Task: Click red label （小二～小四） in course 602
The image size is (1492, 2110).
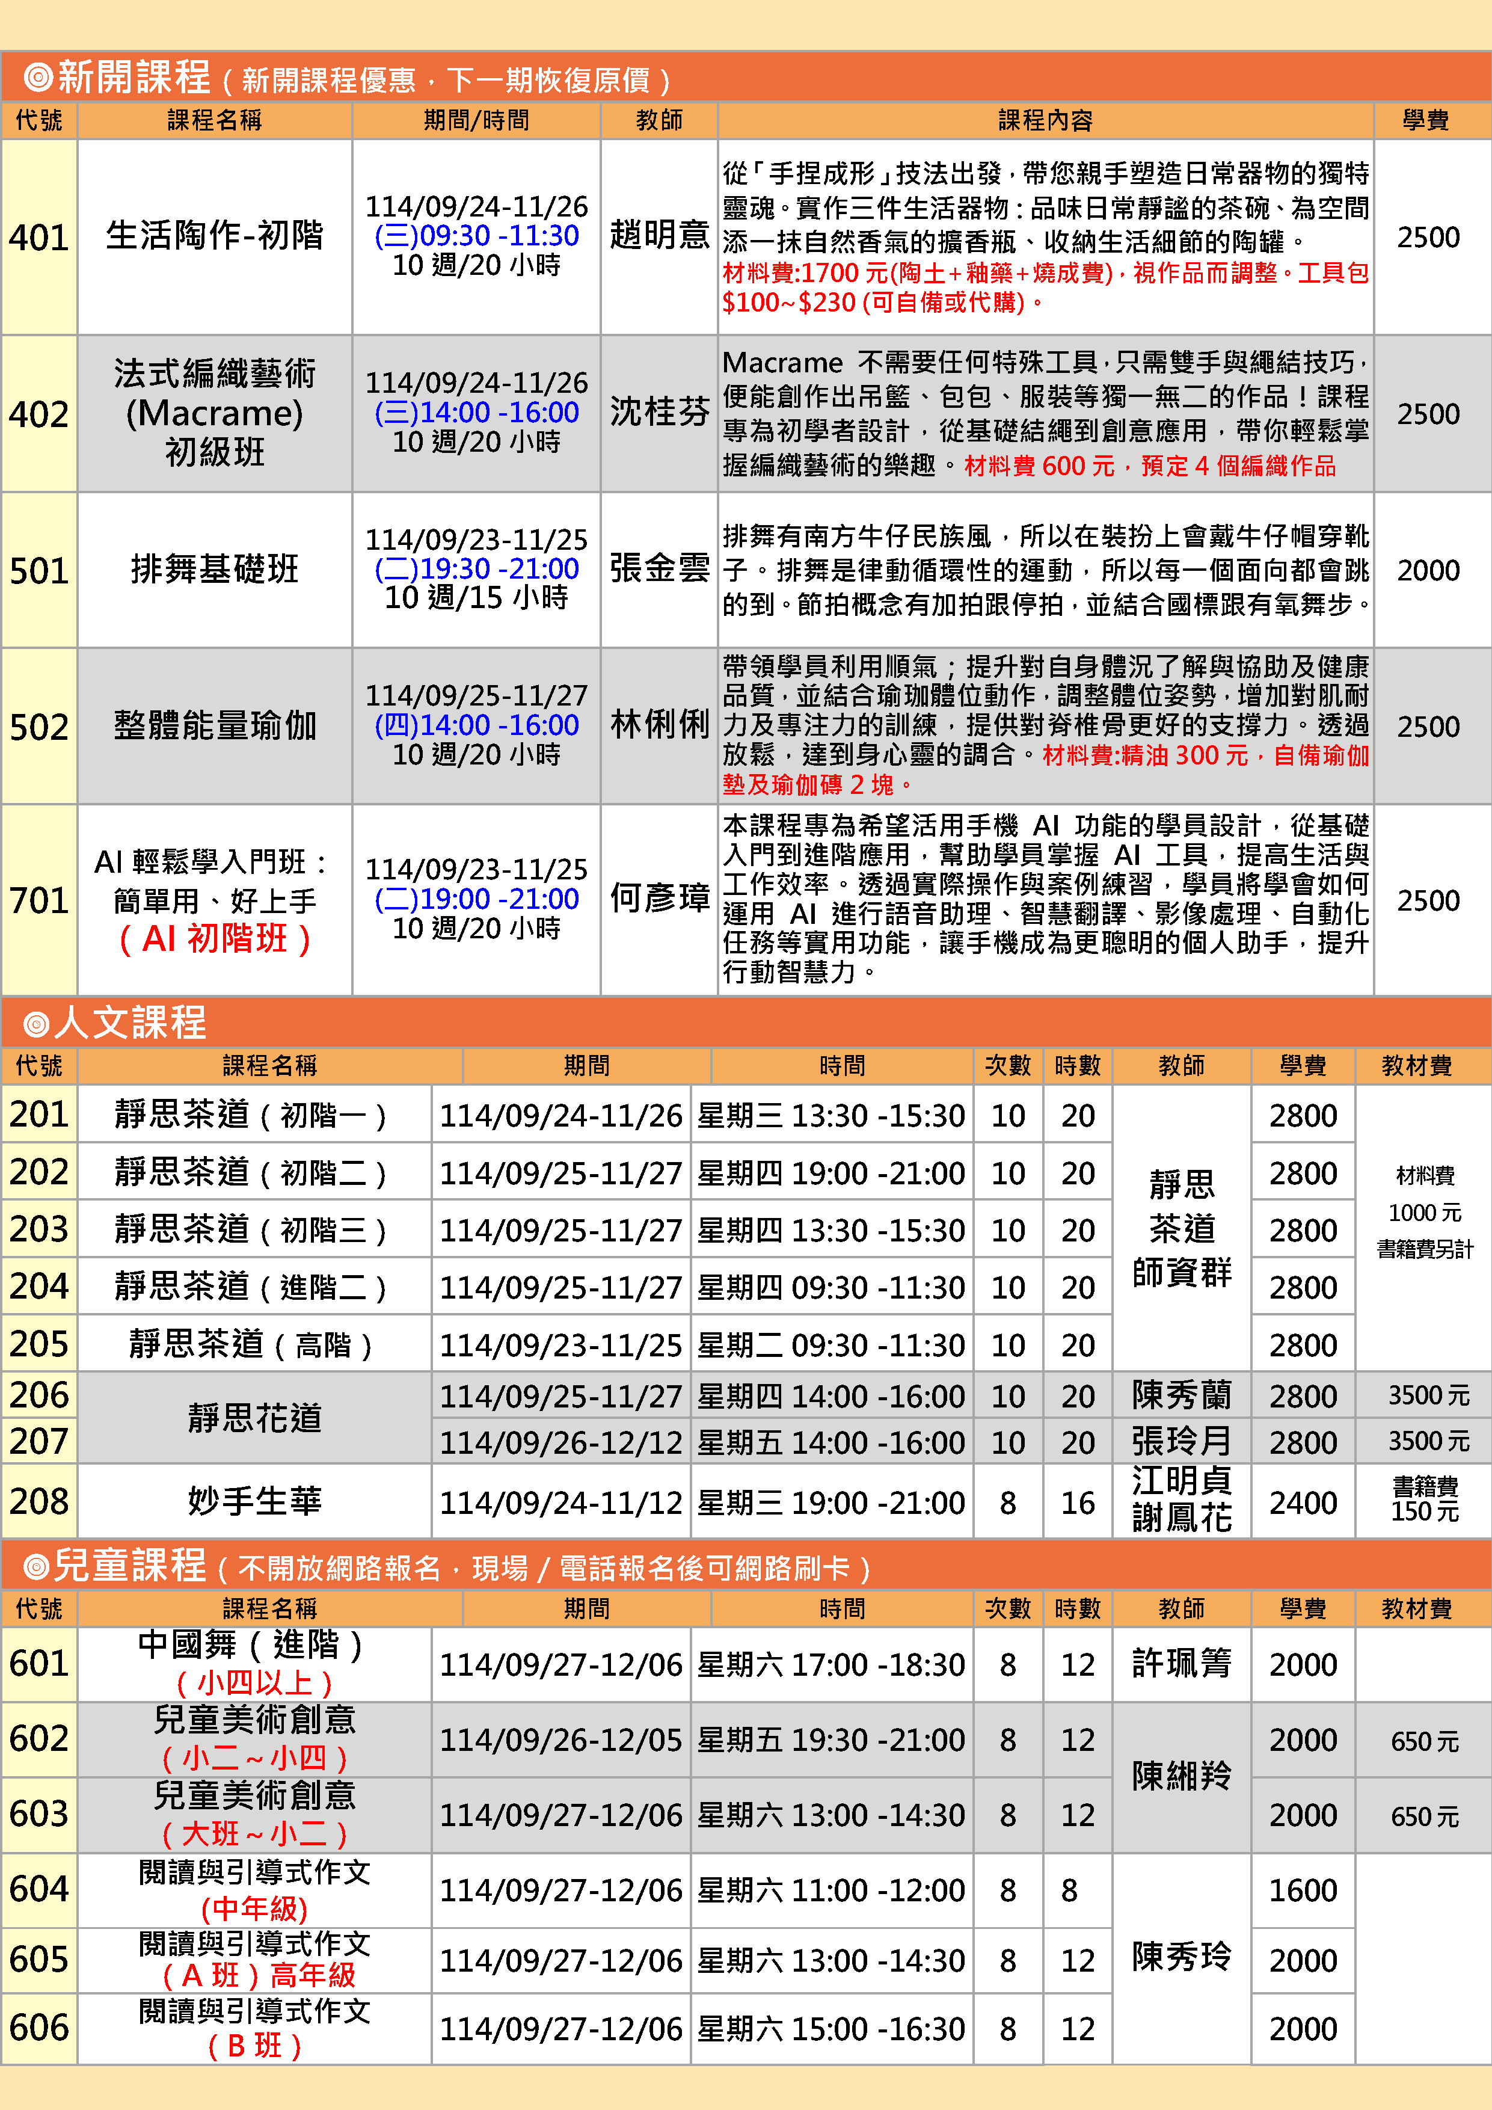Action: coord(254,1758)
